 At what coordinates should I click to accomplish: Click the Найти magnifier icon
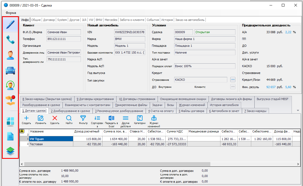tap(69, 118)
